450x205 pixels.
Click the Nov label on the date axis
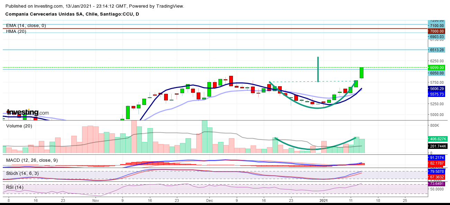(x=96, y=200)
